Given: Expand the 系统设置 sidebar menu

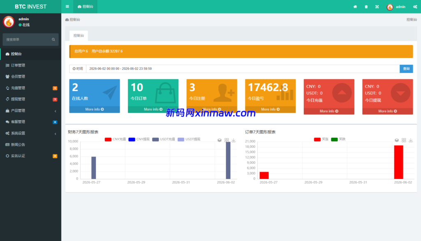Looking at the screenshot, I should point(30,133).
